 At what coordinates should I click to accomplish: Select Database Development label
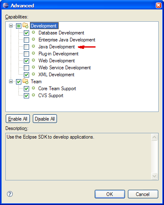pyautogui.click(x=61, y=33)
